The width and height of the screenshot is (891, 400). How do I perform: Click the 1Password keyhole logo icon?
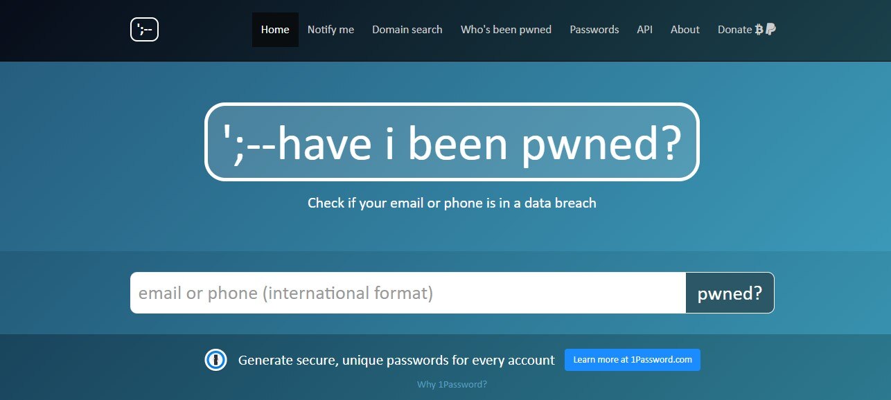pyautogui.click(x=216, y=360)
